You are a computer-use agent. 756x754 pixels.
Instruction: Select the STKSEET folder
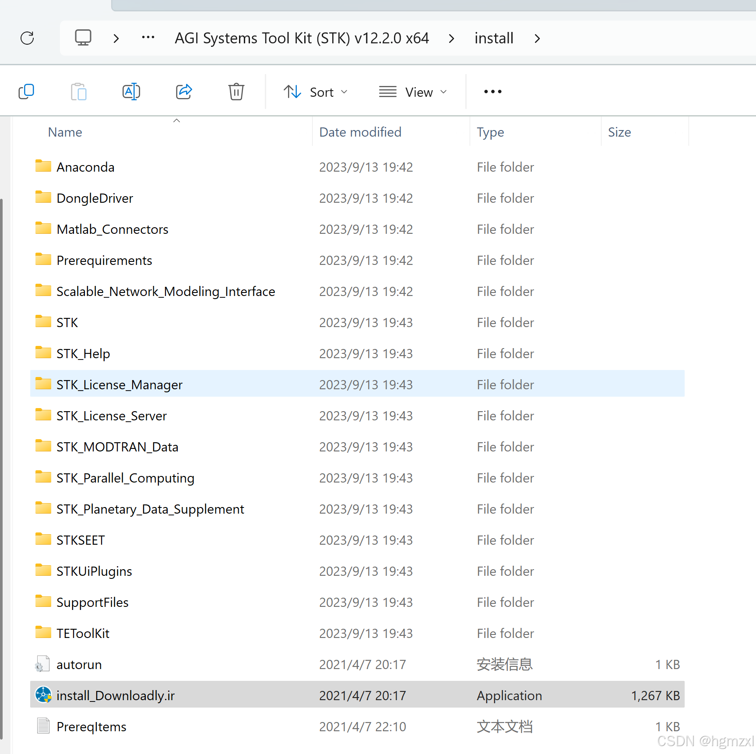(x=357, y=540)
